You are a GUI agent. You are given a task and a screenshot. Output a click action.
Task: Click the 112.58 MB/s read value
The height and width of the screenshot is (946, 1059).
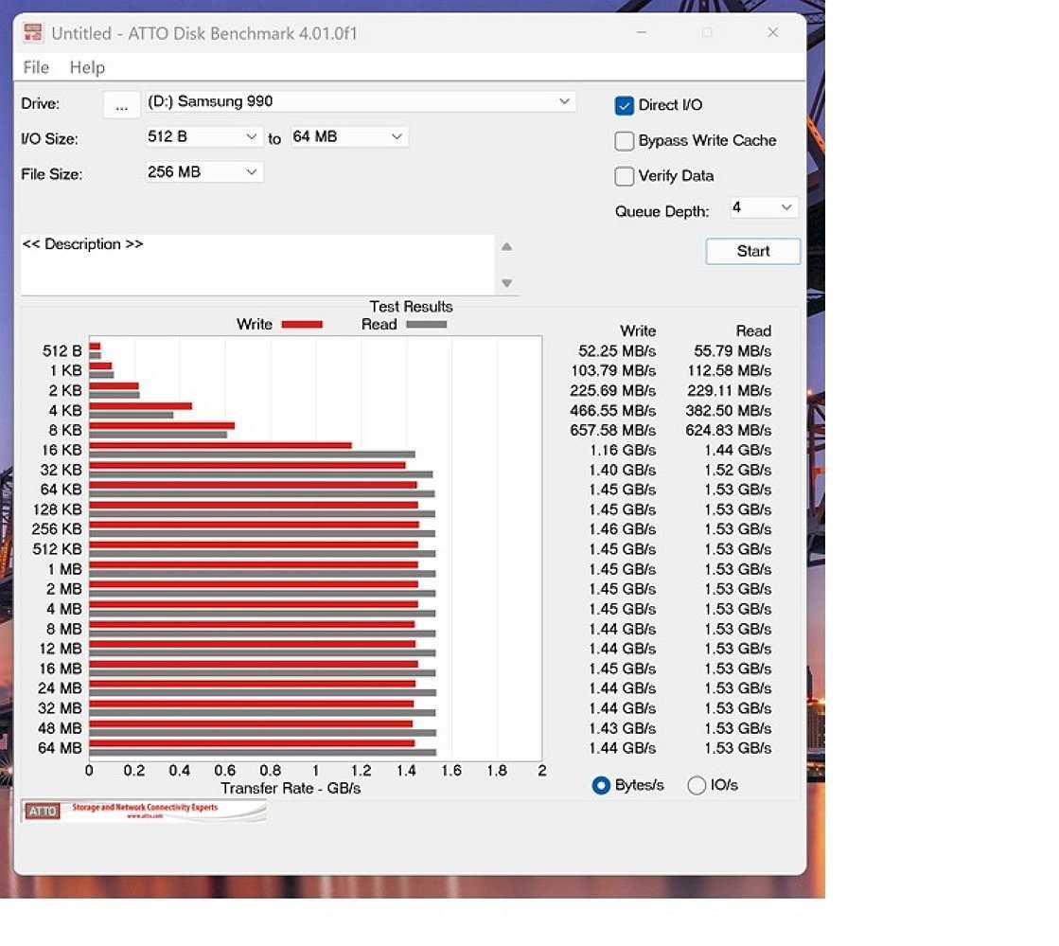click(730, 371)
